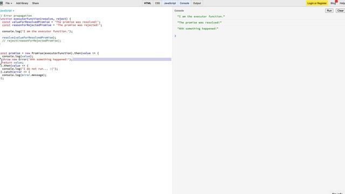
Task: Click the Console panel heading label
Action: [179, 11]
